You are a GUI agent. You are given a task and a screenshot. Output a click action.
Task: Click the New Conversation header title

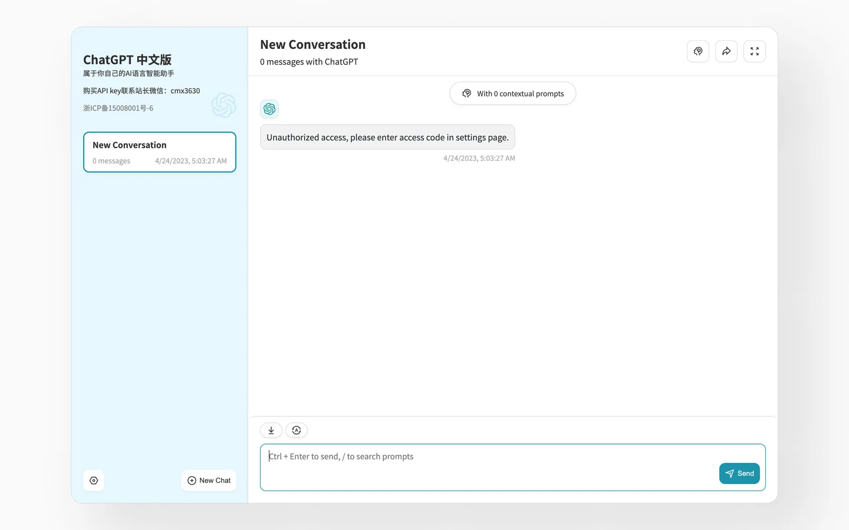[313, 45]
